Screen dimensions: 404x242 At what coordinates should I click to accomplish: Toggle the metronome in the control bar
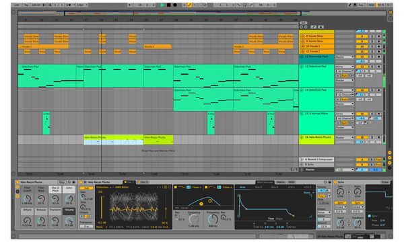click(x=69, y=5)
